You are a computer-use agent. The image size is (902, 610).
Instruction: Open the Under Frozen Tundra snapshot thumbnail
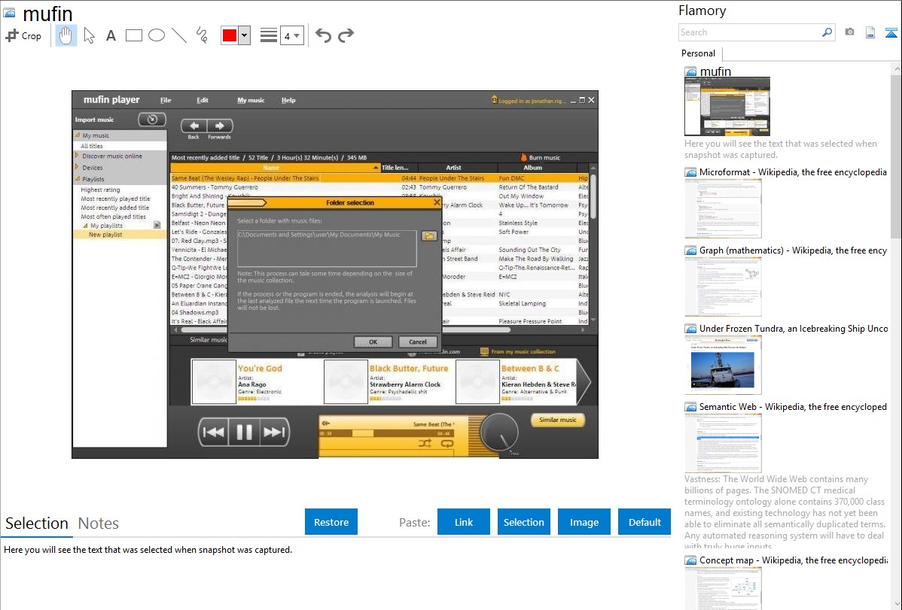(x=723, y=365)
